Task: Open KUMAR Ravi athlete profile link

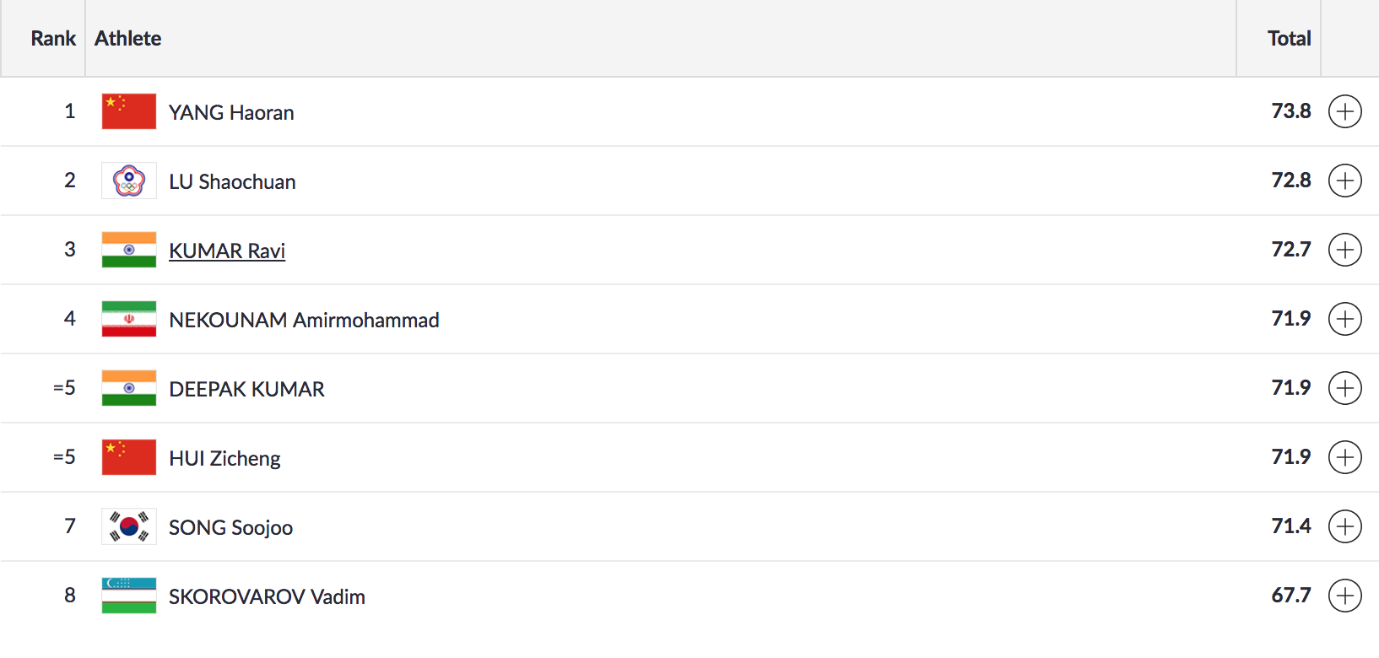Action: (x=227, y=251)
